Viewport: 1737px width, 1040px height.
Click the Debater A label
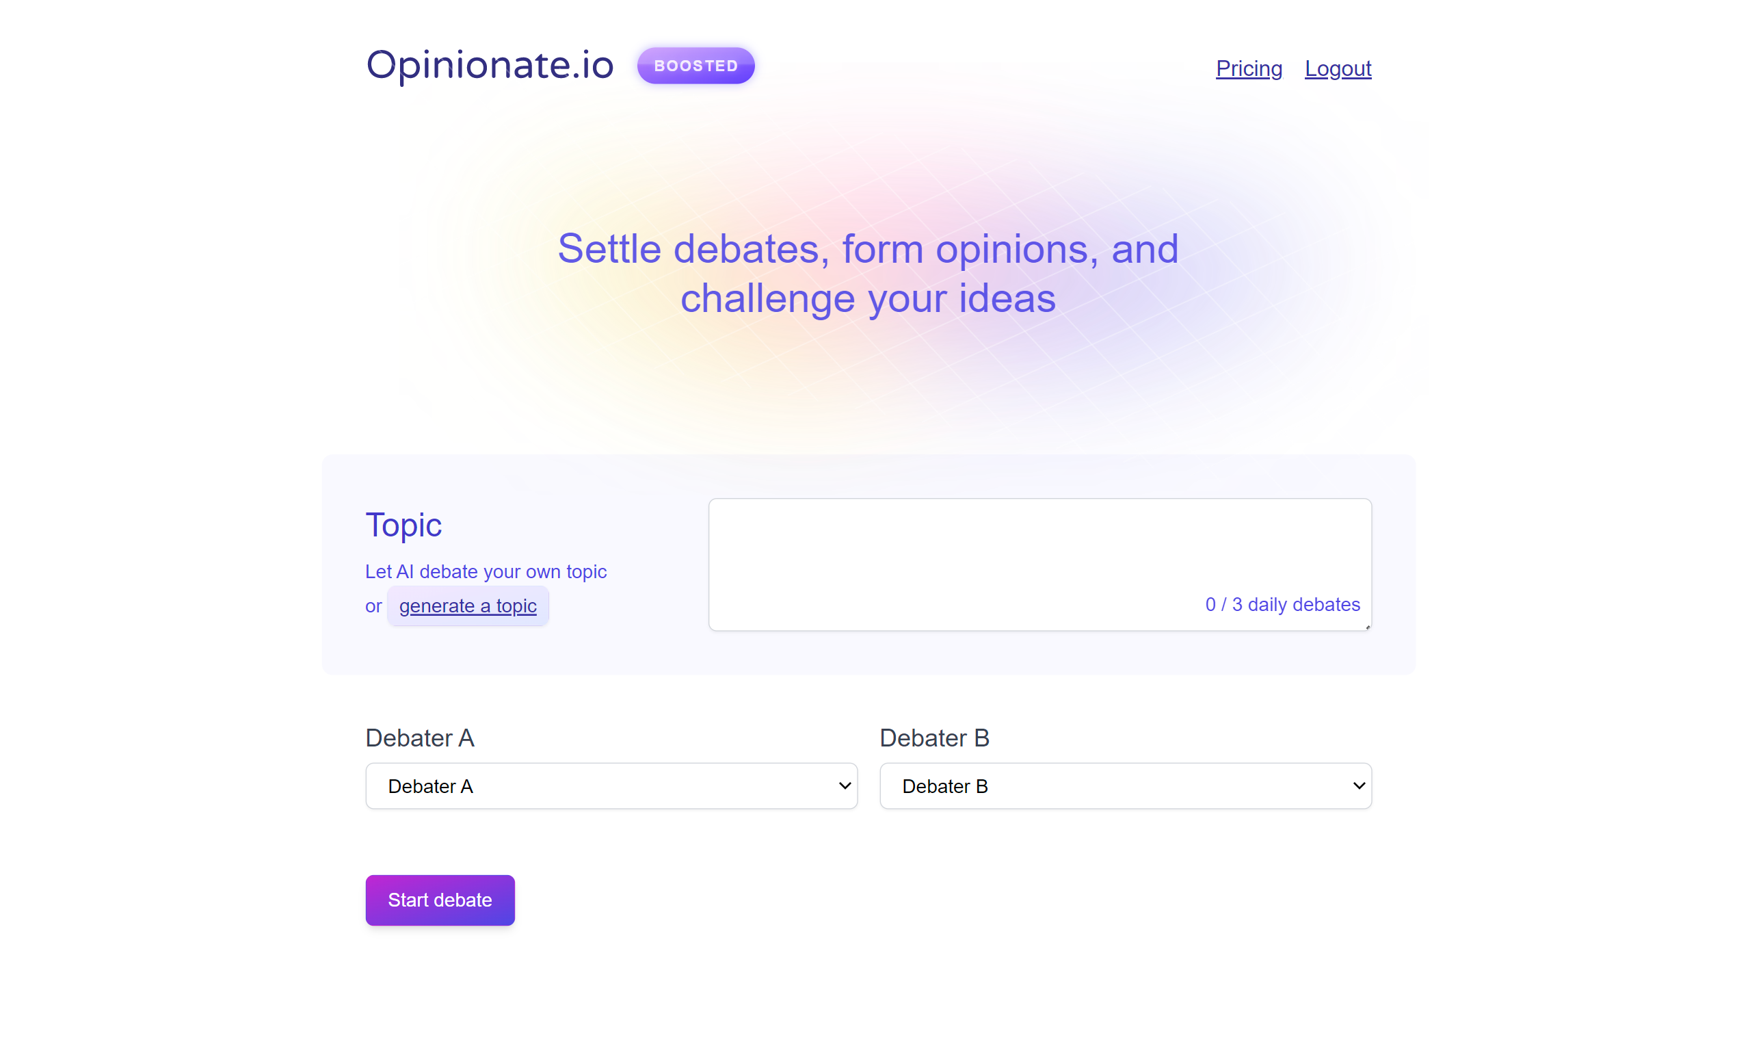[x=419, y=738]
